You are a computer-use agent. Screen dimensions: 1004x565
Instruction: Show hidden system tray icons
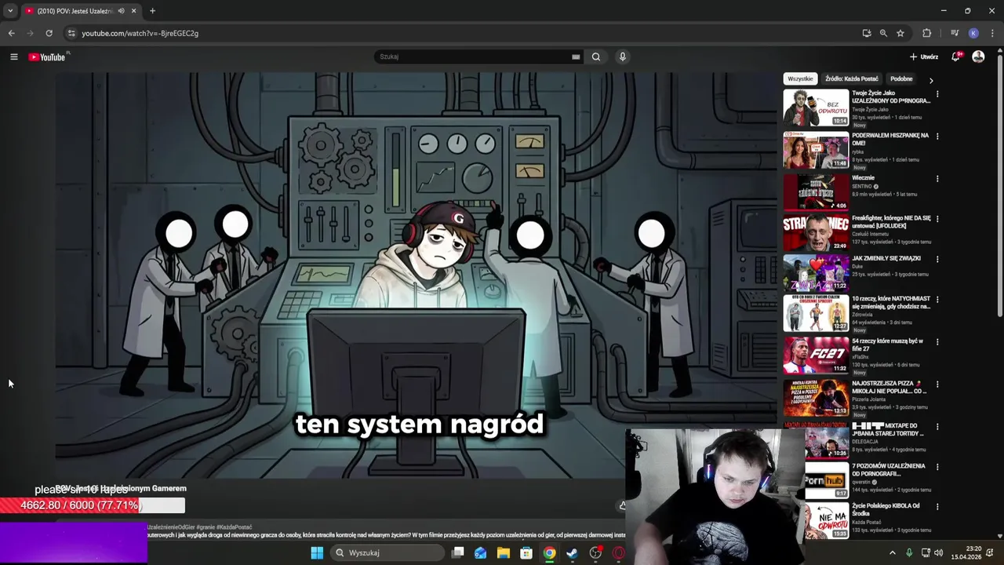pos(892,553)
